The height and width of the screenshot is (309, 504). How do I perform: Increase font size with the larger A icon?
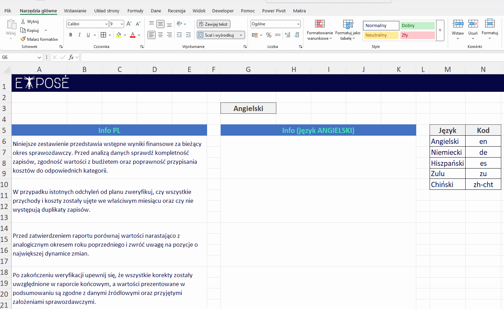click(x=129, y=24)
